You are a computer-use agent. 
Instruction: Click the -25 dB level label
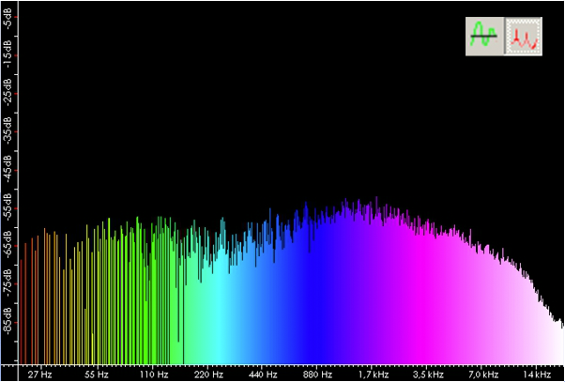coord(8,97)
